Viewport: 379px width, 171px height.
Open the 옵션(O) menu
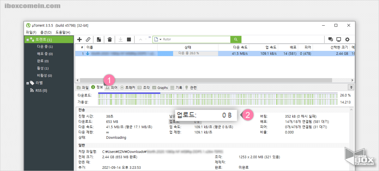[x=46, y=32]
